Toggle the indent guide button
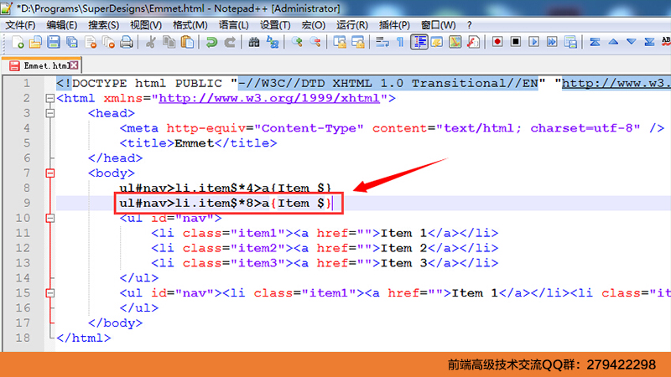The width and height of the screenshot is (671, 377). (419, 42)
